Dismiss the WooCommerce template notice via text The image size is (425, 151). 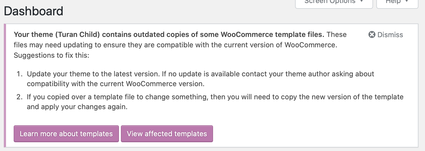pos(390,35)
